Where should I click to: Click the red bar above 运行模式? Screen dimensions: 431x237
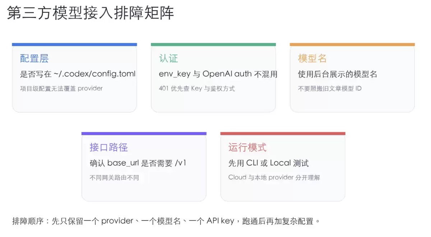[x=283, y=133]
